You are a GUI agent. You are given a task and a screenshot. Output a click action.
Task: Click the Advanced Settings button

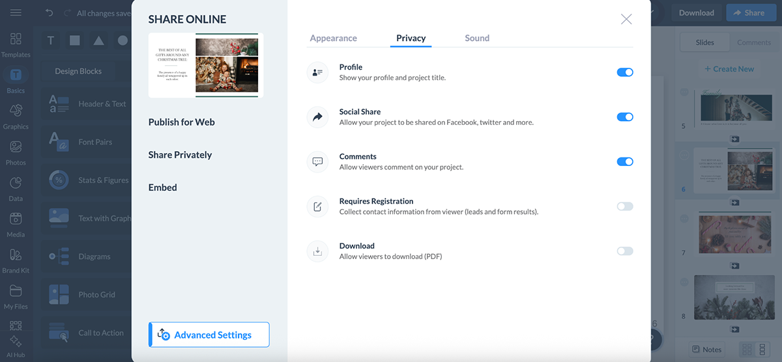tap(209, 335)
